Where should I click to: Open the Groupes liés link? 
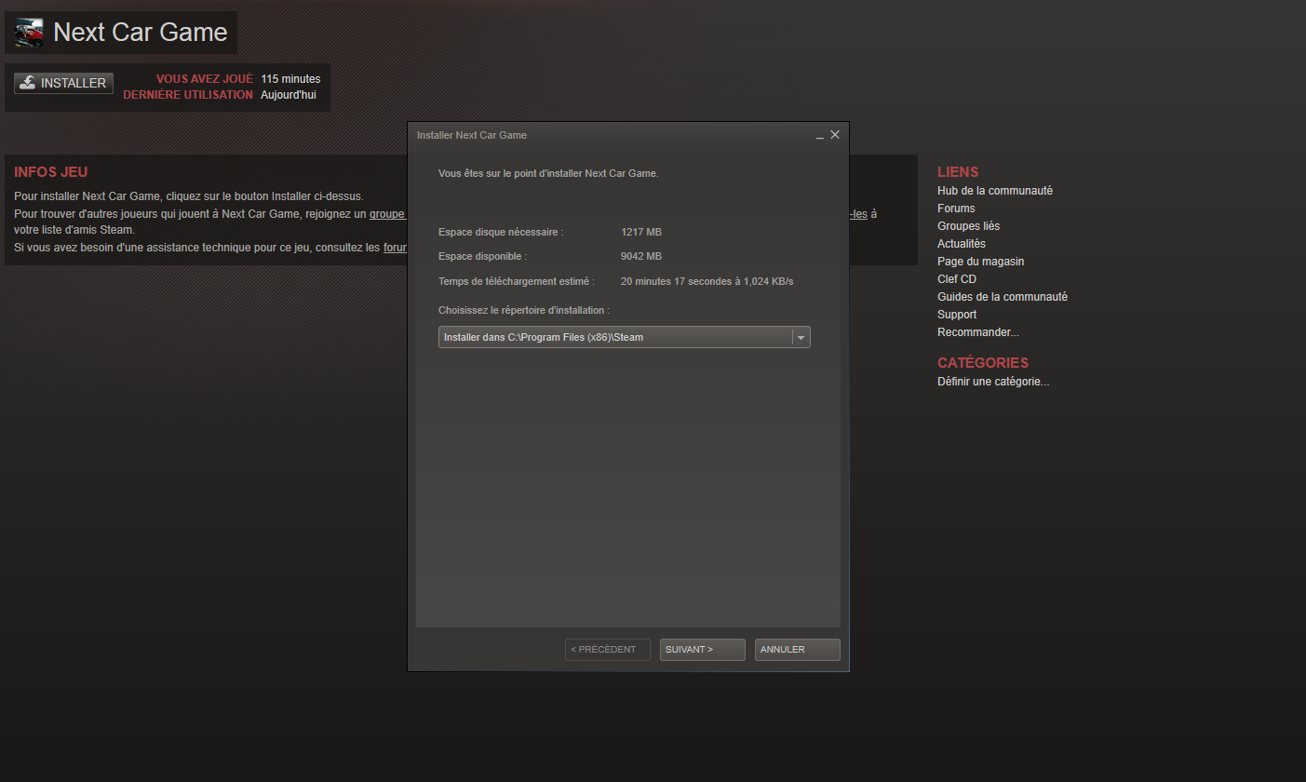pyautogui.click(x=968, y=226)
